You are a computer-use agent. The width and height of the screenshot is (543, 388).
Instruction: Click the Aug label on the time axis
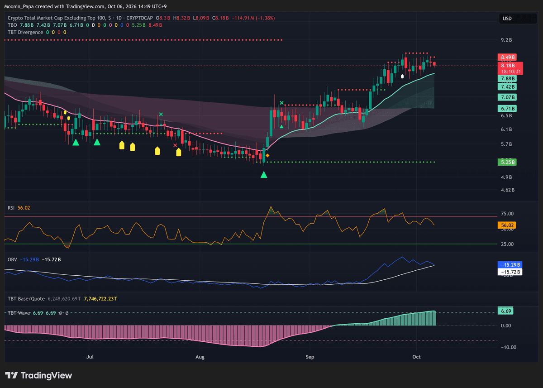200,357
